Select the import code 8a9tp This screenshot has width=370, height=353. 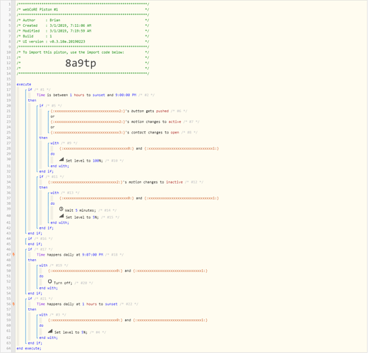80,63
